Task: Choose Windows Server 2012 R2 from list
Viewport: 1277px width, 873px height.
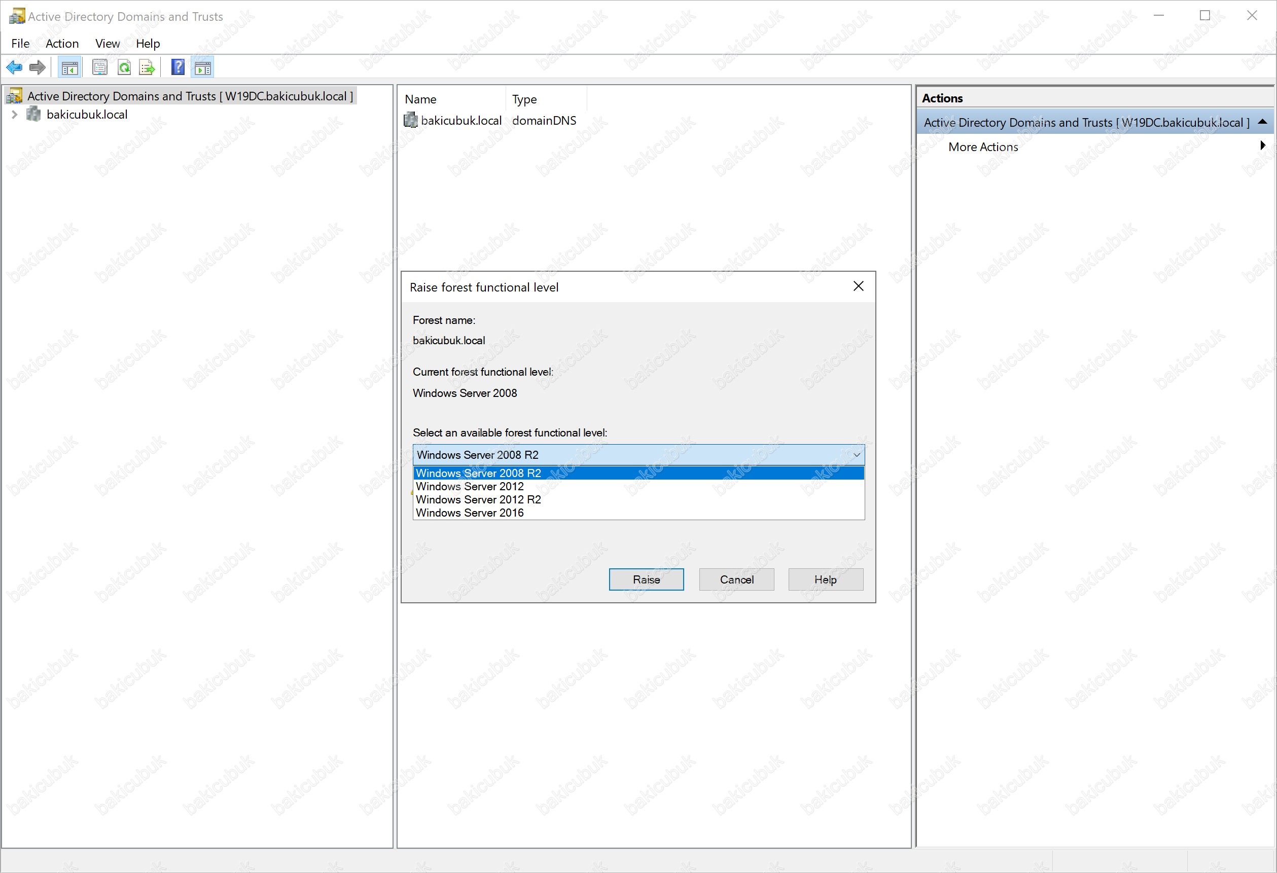Action: [x=638, y=499]
